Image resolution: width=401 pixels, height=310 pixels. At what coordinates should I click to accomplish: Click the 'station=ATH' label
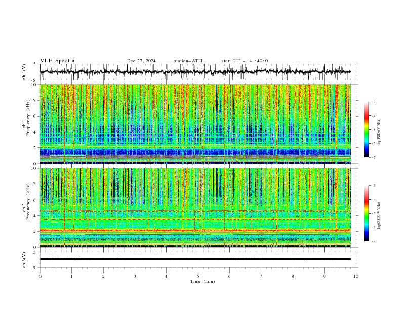tap(188, 61)
